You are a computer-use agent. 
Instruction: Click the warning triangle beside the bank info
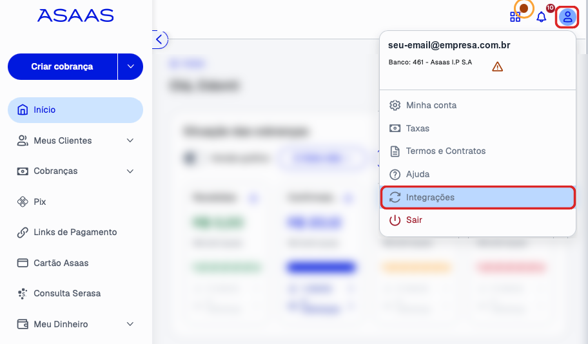coord(497,67)
